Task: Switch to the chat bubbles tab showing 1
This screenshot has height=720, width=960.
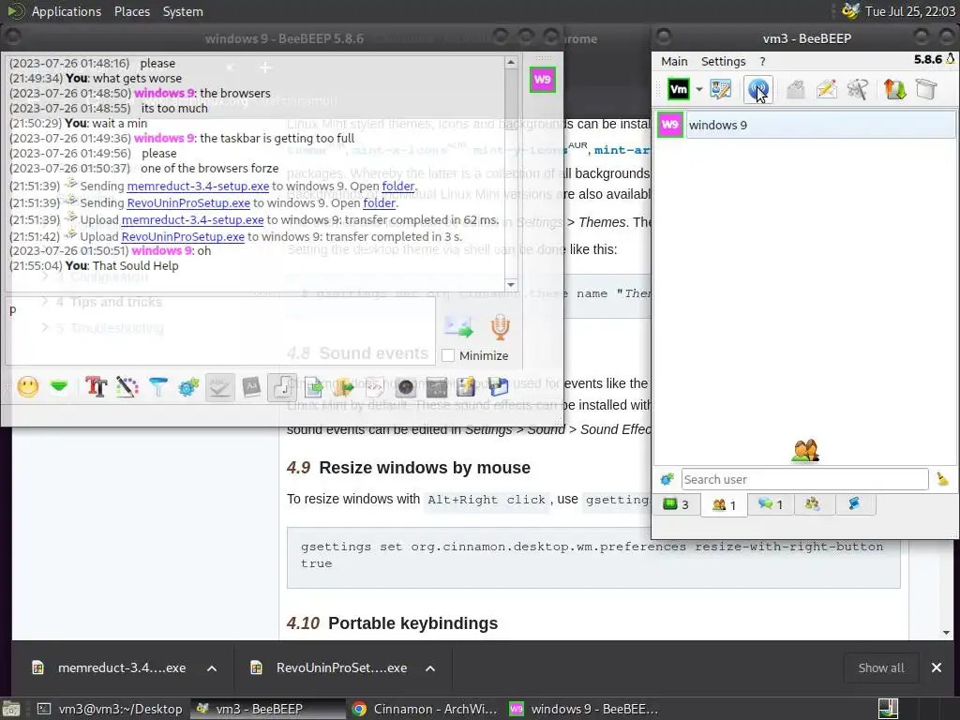Action: 771,504
